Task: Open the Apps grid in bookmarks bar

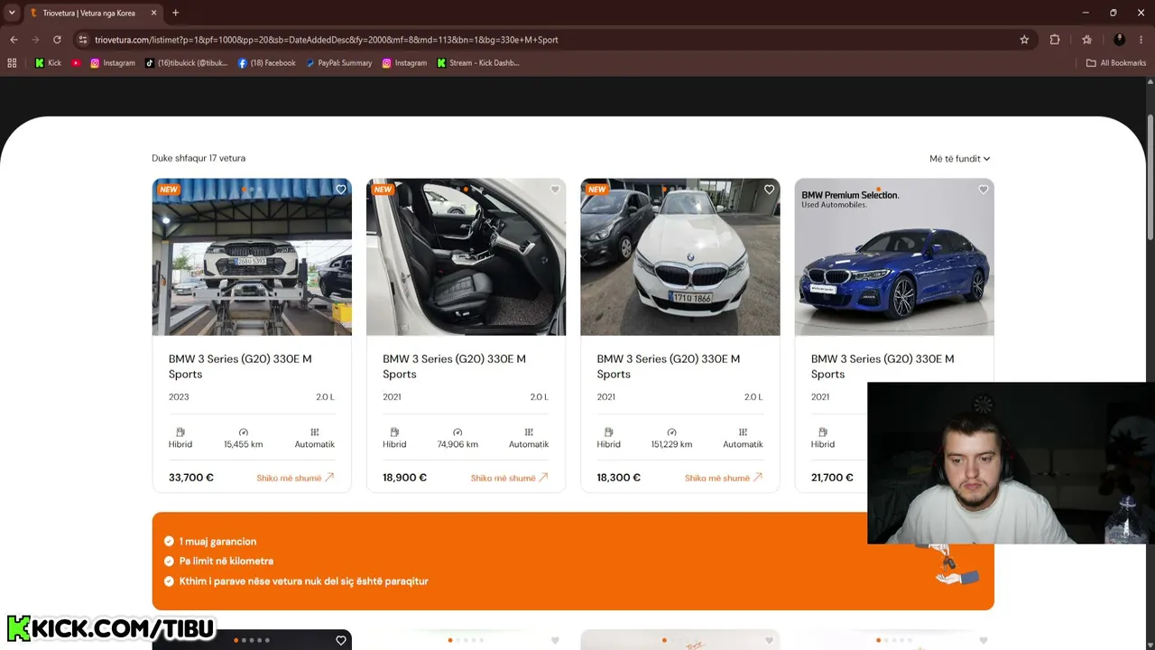Action: point(12,63)
